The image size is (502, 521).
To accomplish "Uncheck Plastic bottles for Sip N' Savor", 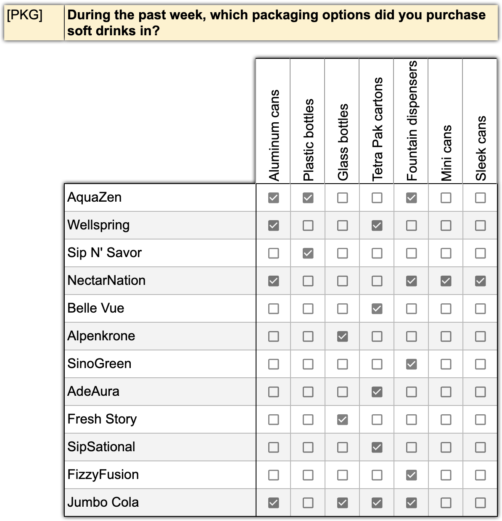I will (x=308, y=253).
